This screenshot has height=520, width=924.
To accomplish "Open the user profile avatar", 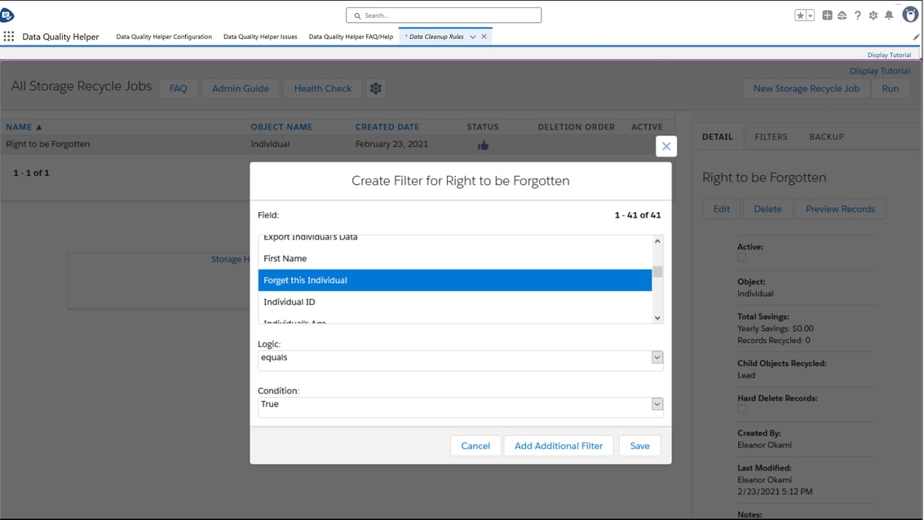I will (x=910, y=14).
